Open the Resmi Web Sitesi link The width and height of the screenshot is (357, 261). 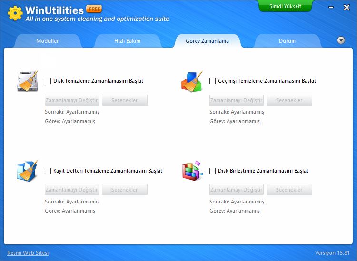[x=28, y=253]
